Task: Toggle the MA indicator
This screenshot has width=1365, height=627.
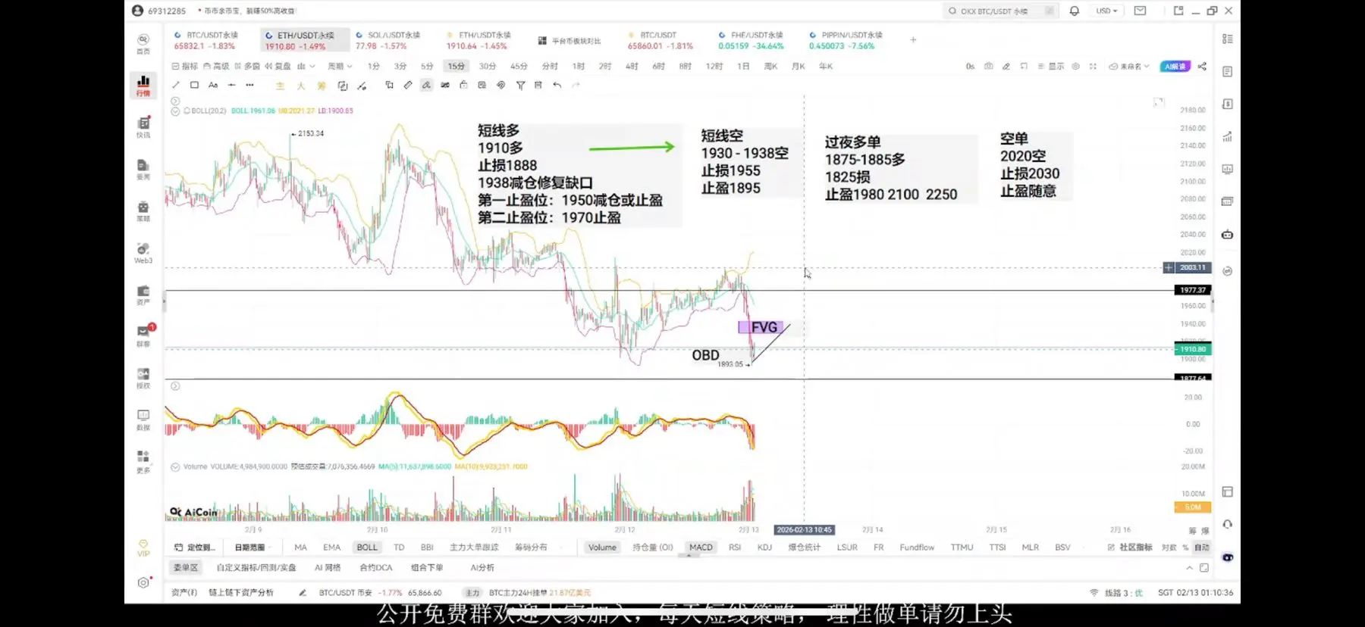Action: (300, 547)
